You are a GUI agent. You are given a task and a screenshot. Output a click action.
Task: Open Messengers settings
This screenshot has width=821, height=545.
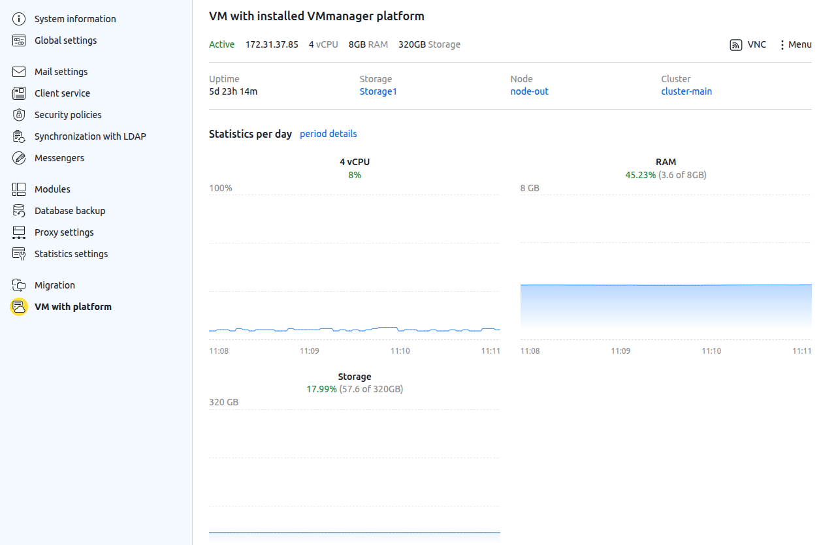[59, 158]
